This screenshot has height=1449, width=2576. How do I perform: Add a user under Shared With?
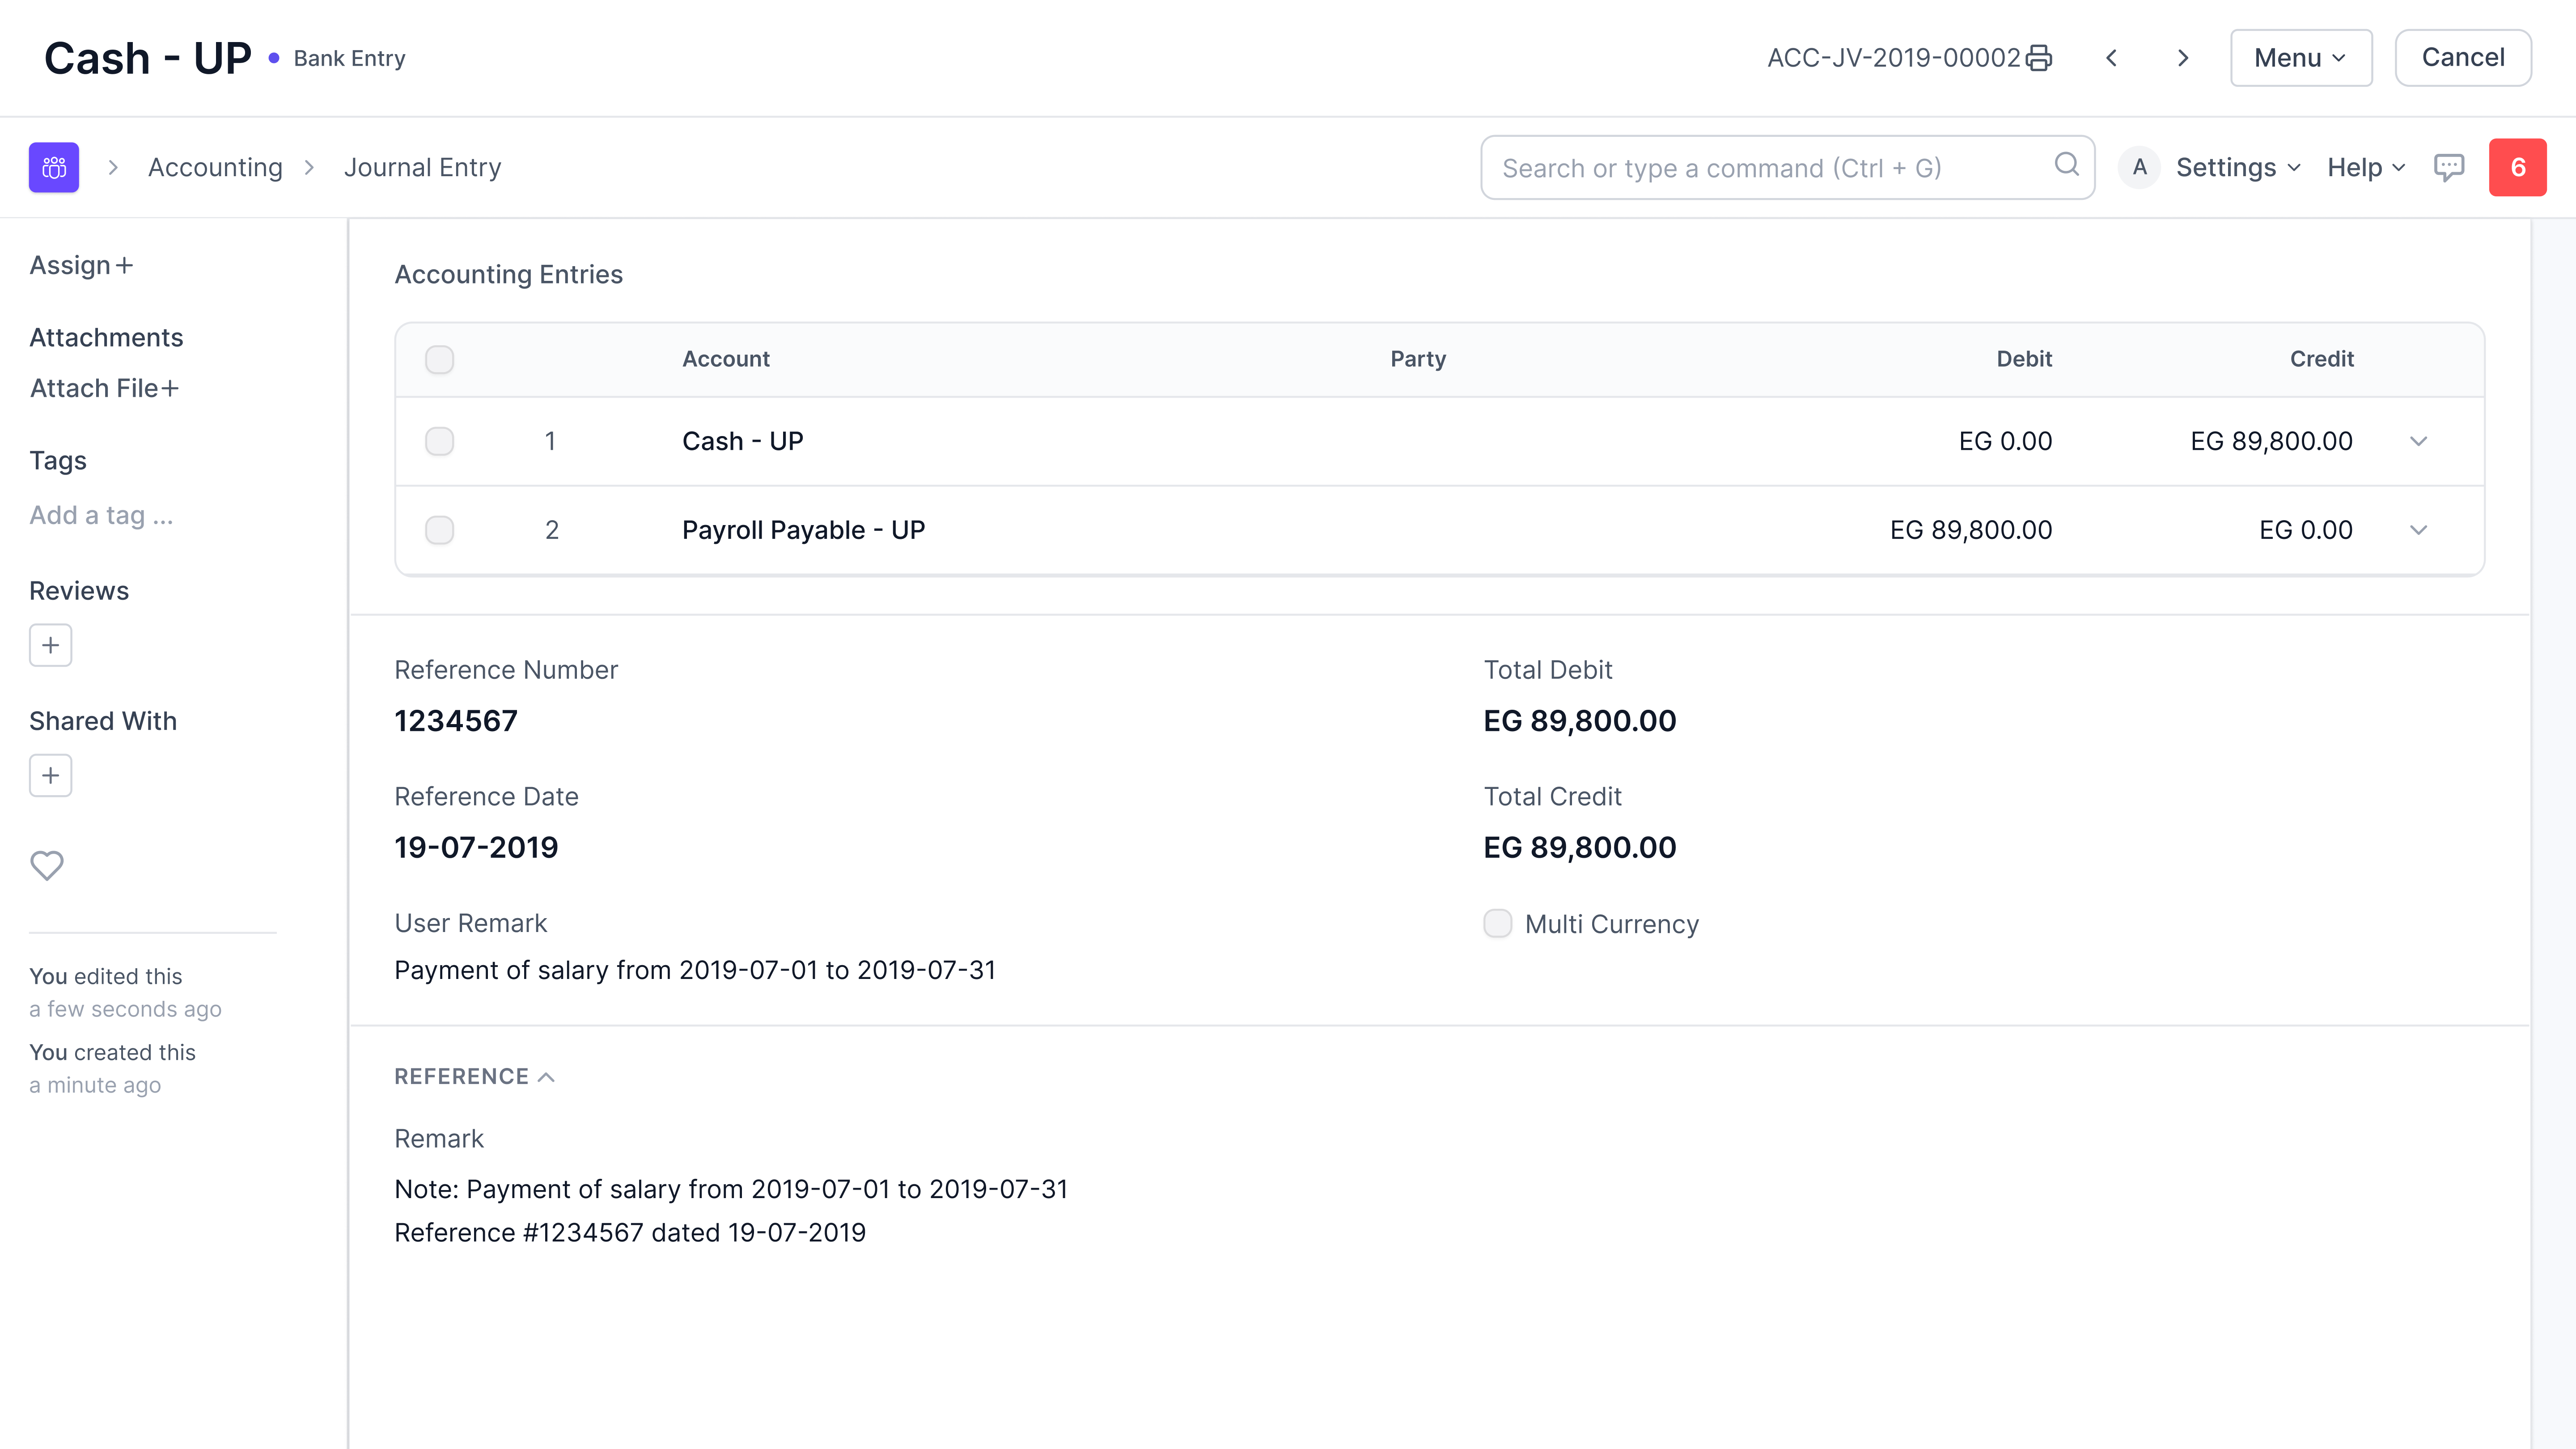[x=50, y=775]
